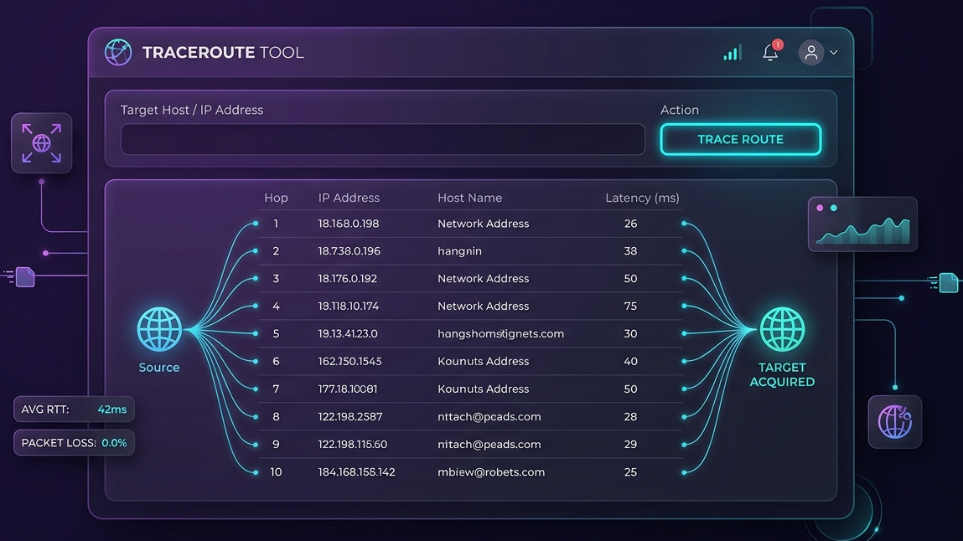This screenshot has height=541, width=963.
Task: Click the IP Address column header
Action: pos(349,198)
